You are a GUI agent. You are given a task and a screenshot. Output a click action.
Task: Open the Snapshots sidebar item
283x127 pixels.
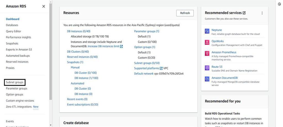pyautogui.click(x=12, y=44)
